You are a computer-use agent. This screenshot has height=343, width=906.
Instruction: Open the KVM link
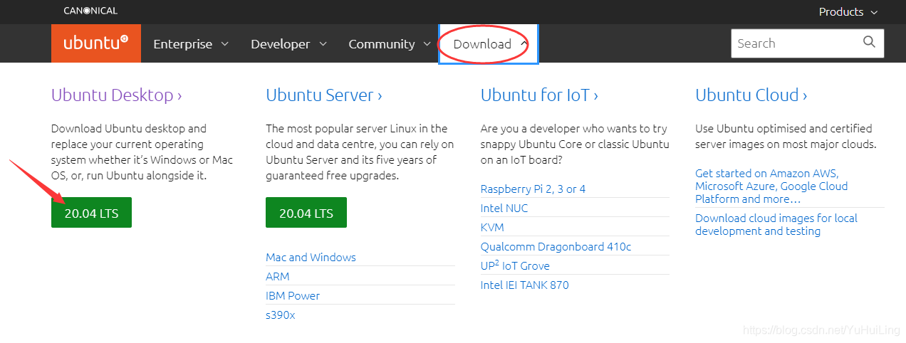coord(492,227)
